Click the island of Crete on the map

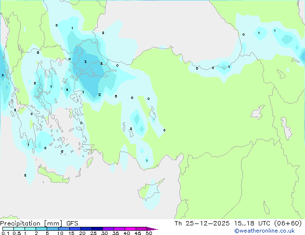click(53, 175)
